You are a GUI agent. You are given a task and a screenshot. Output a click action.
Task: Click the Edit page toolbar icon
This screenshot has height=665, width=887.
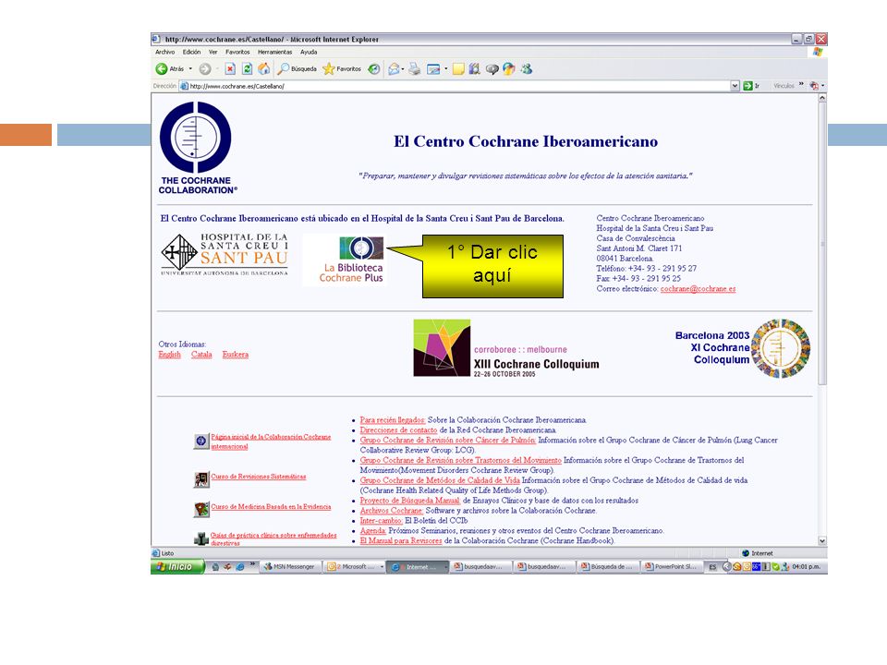[433, 69]
